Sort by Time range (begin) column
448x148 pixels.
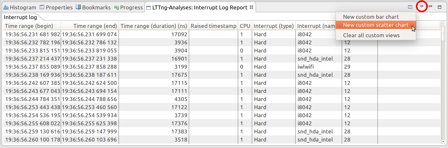[x=29, y=26]
